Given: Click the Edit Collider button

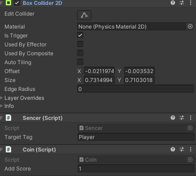Looking at the screenshot, I should (84, 15).
